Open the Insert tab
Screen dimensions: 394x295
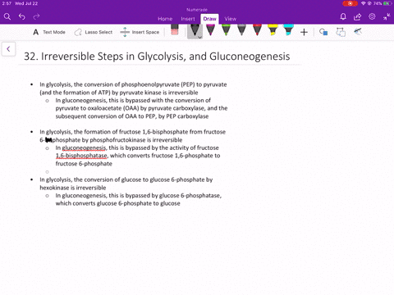pos(188,19)
